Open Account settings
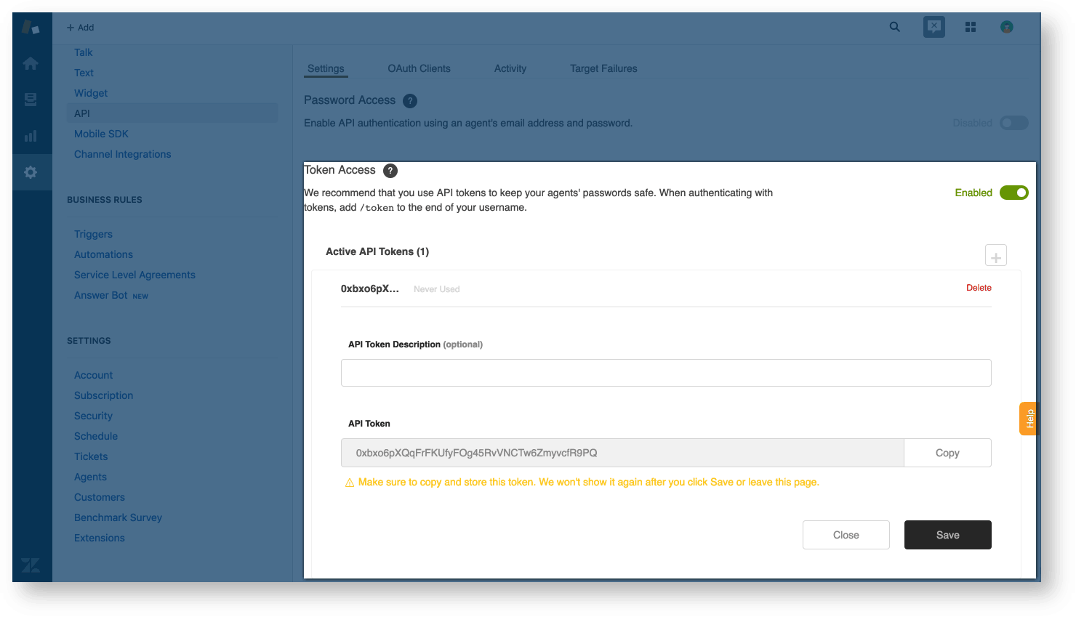Screen dimensions: 1076x617 (93, 375)
